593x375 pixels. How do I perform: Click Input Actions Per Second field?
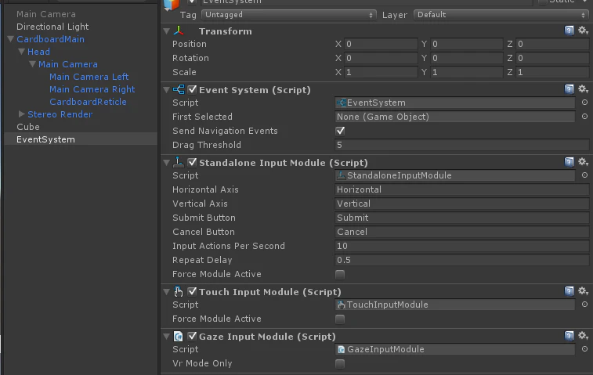click(462, 246)
